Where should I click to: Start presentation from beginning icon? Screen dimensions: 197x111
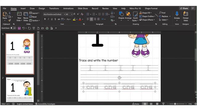[x=34, y=28]
